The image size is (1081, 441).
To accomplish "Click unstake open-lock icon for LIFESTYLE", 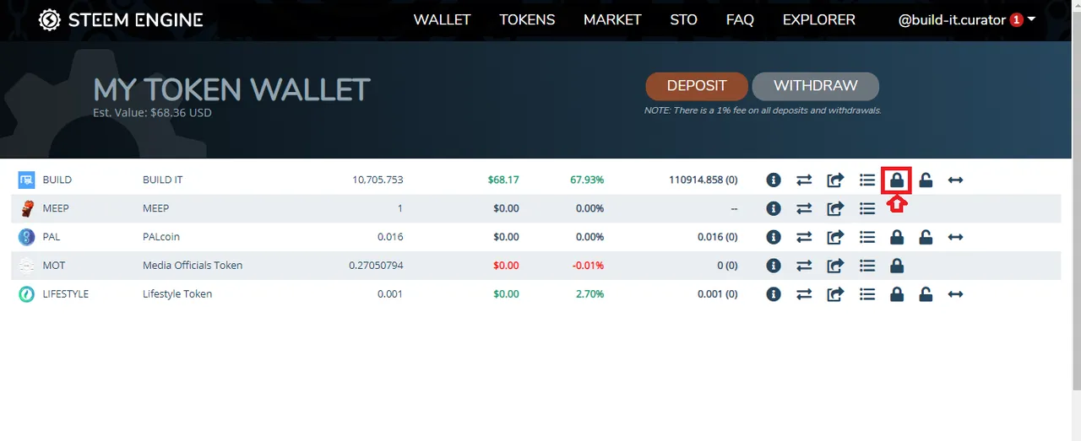I will [926, 294].
